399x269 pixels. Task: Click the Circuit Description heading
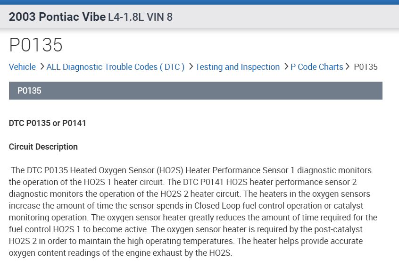[x=43, y=147]
